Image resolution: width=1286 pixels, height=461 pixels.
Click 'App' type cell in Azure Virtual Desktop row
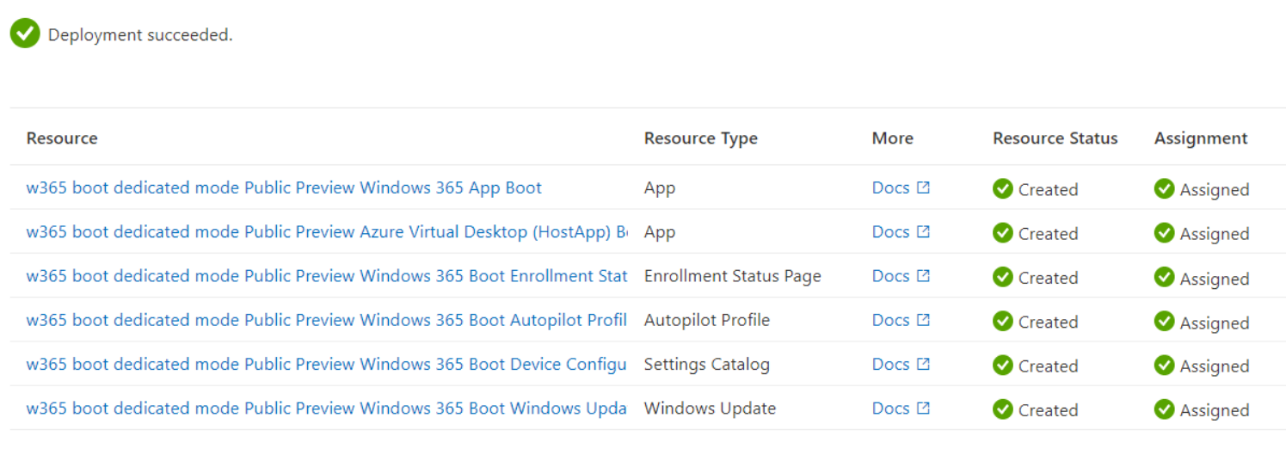pos(660,232)
